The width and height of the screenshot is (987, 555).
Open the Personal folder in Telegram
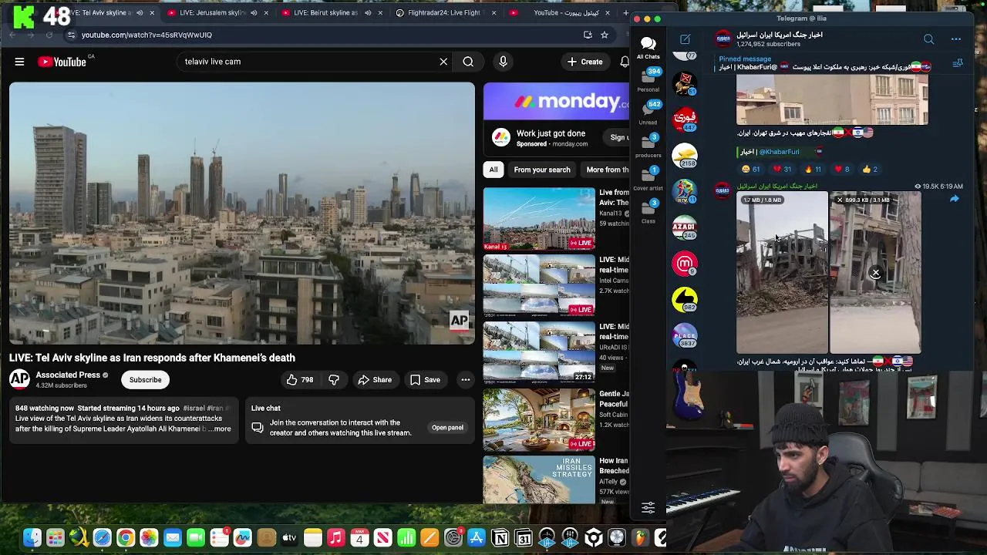[648, 79]
